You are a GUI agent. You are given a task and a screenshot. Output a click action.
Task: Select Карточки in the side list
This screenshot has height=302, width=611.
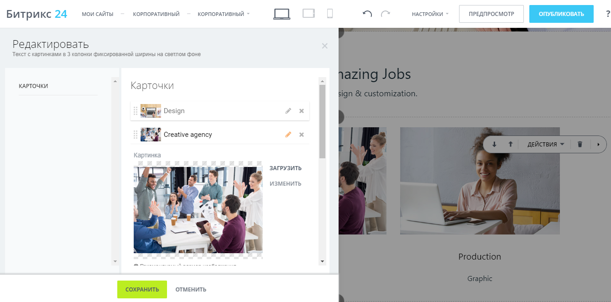33,86
